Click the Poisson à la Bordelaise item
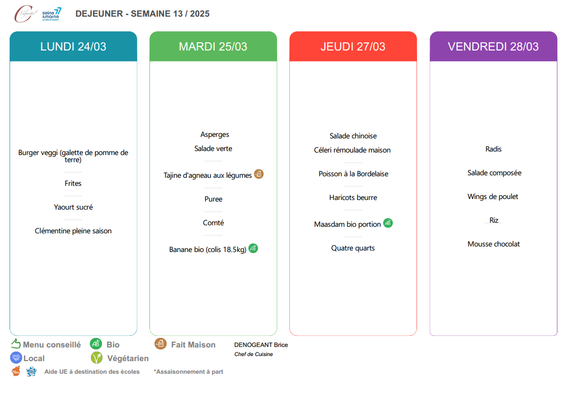This screenshot has width=567, height=401. pyautogui.click(x=353, y=174)
